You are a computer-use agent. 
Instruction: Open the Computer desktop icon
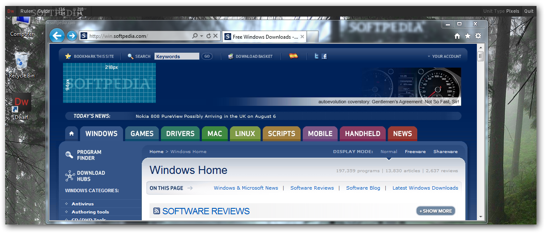coord(22,26)
